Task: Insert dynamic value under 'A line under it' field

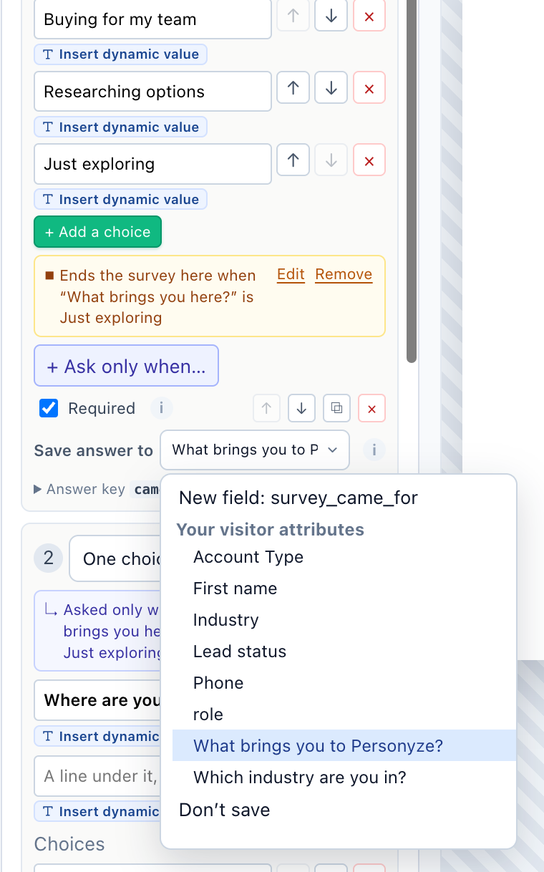Action: click(97, 811)
